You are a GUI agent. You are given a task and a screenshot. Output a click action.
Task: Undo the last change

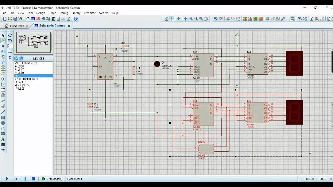click(x=215, y=19)
